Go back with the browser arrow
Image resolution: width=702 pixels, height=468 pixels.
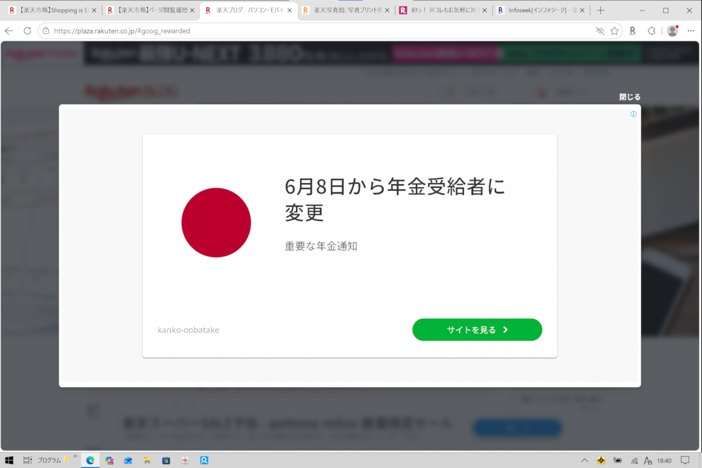(x=9, y=31)
